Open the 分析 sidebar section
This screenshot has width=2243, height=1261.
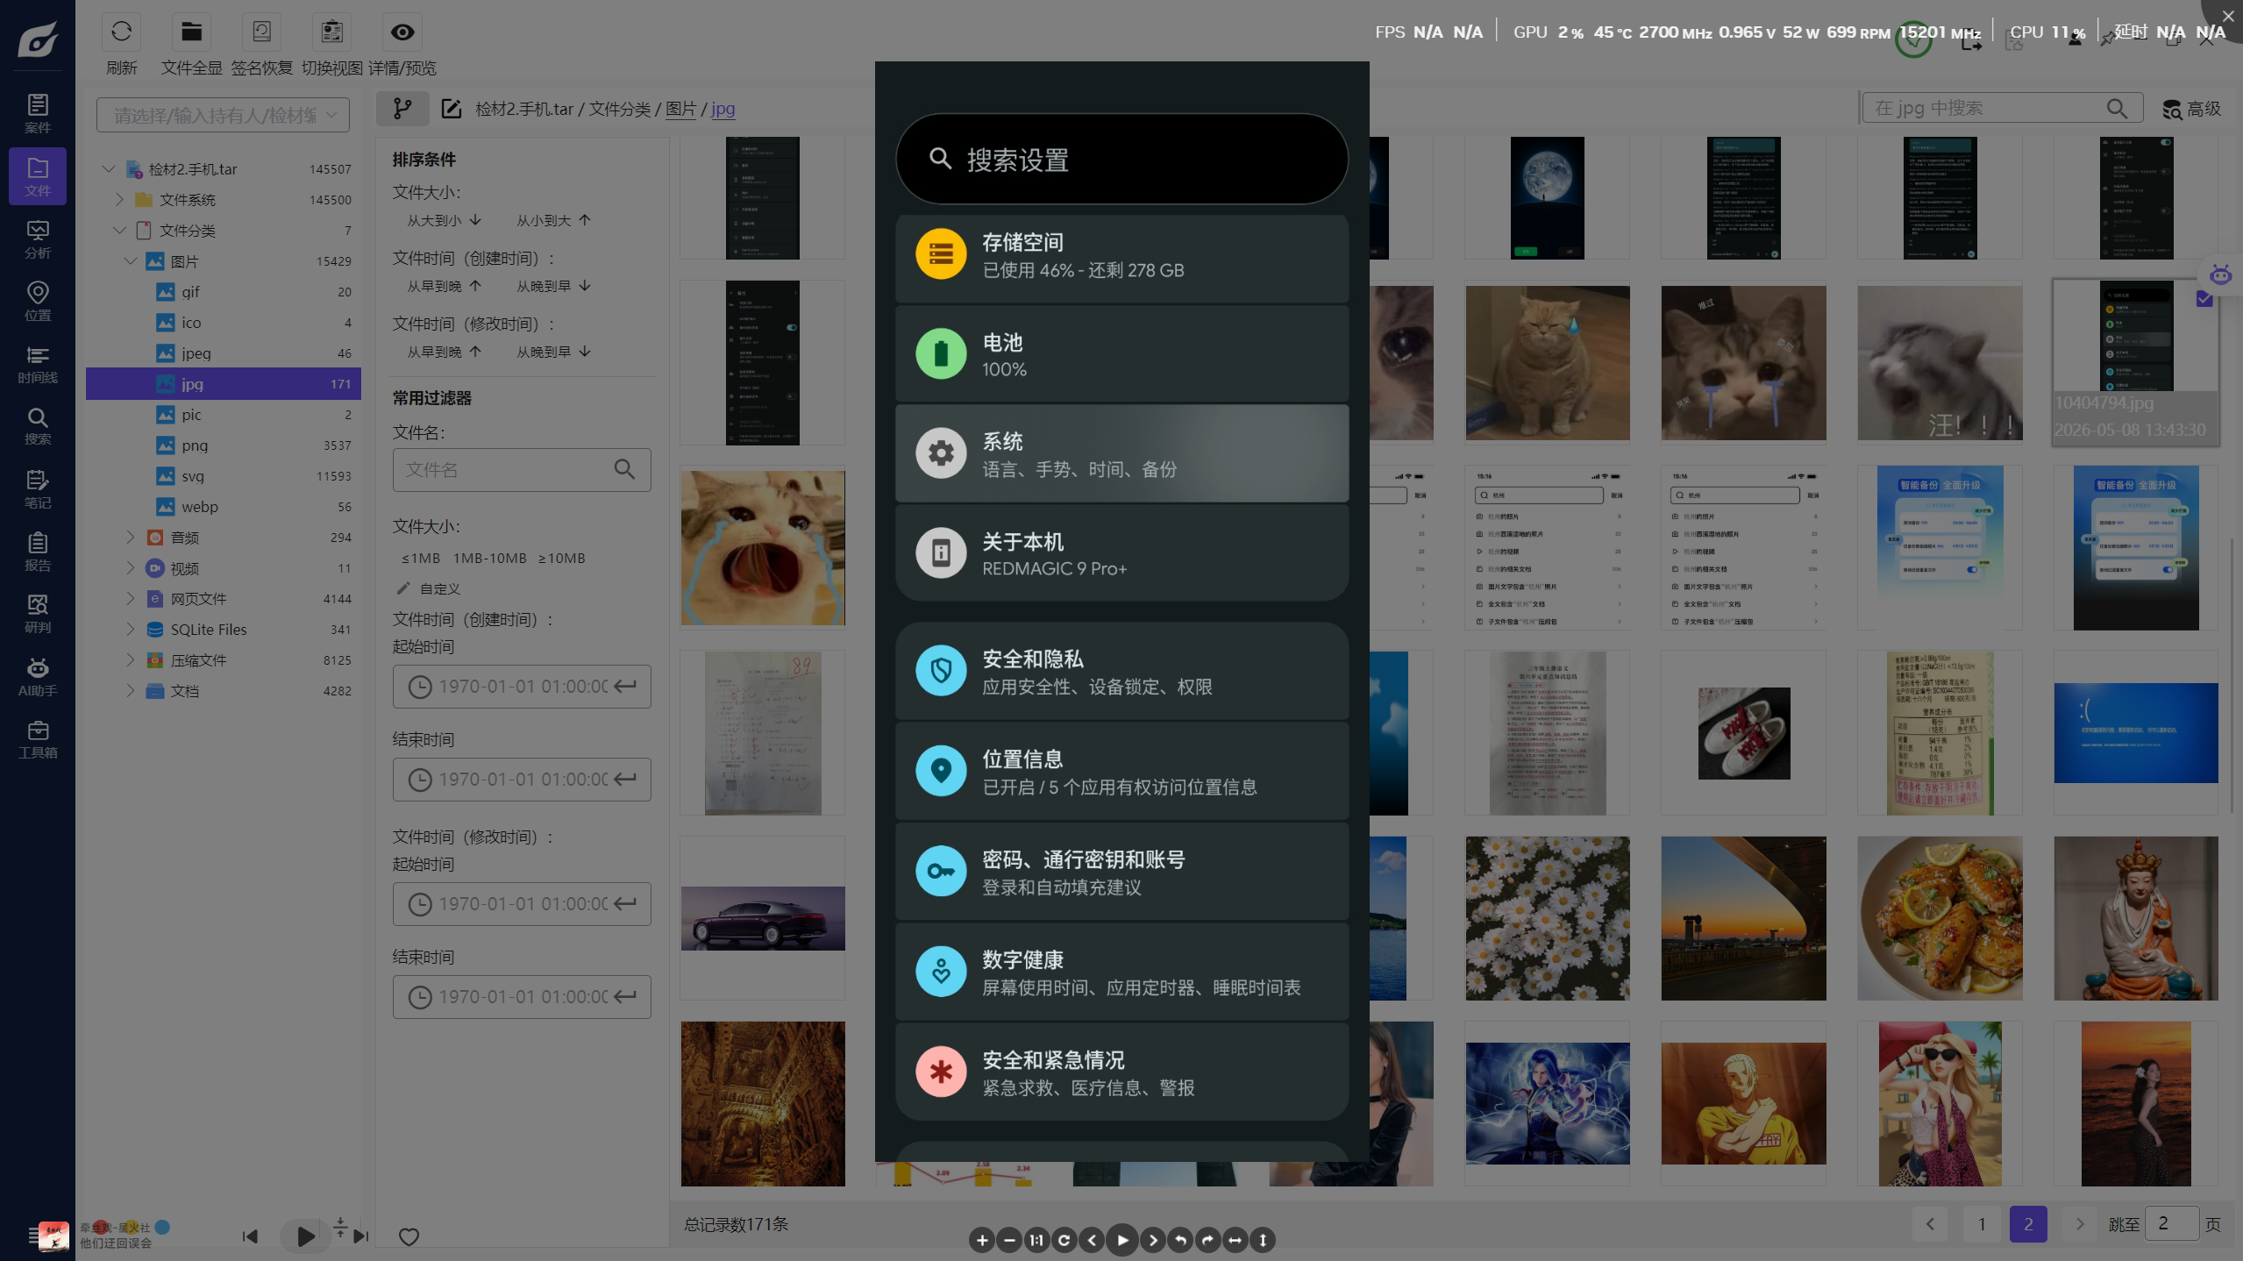38,239
